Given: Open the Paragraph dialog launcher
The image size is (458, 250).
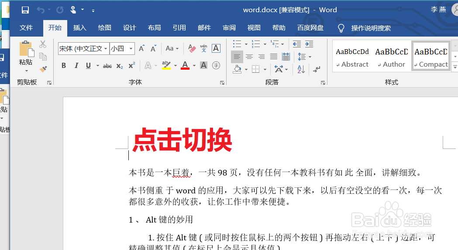Looking at the screenshot, I should [x=323, y=83].
